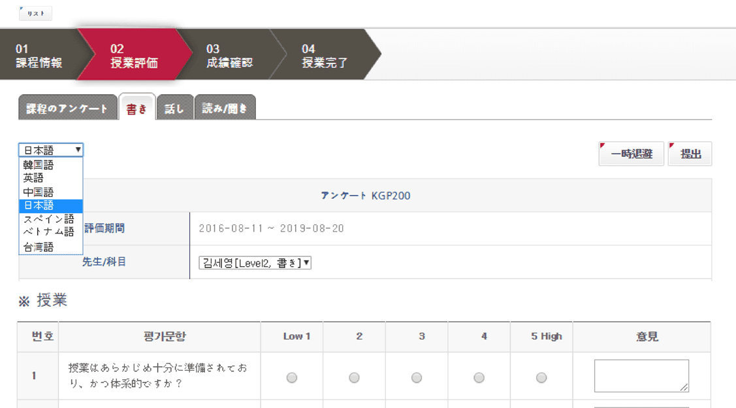Choose 台湾語 in the language list
This screenshot has width=736, height=408.
pyautogui.click(x=51, y=246)
